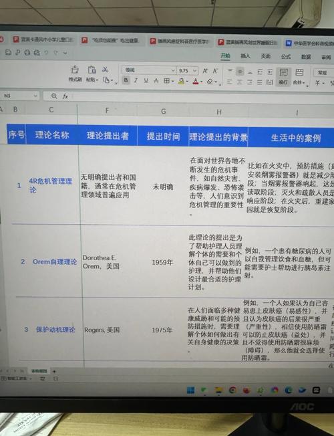Click the insert function fx icon
The image size is (334, 436).
[65, 96]
